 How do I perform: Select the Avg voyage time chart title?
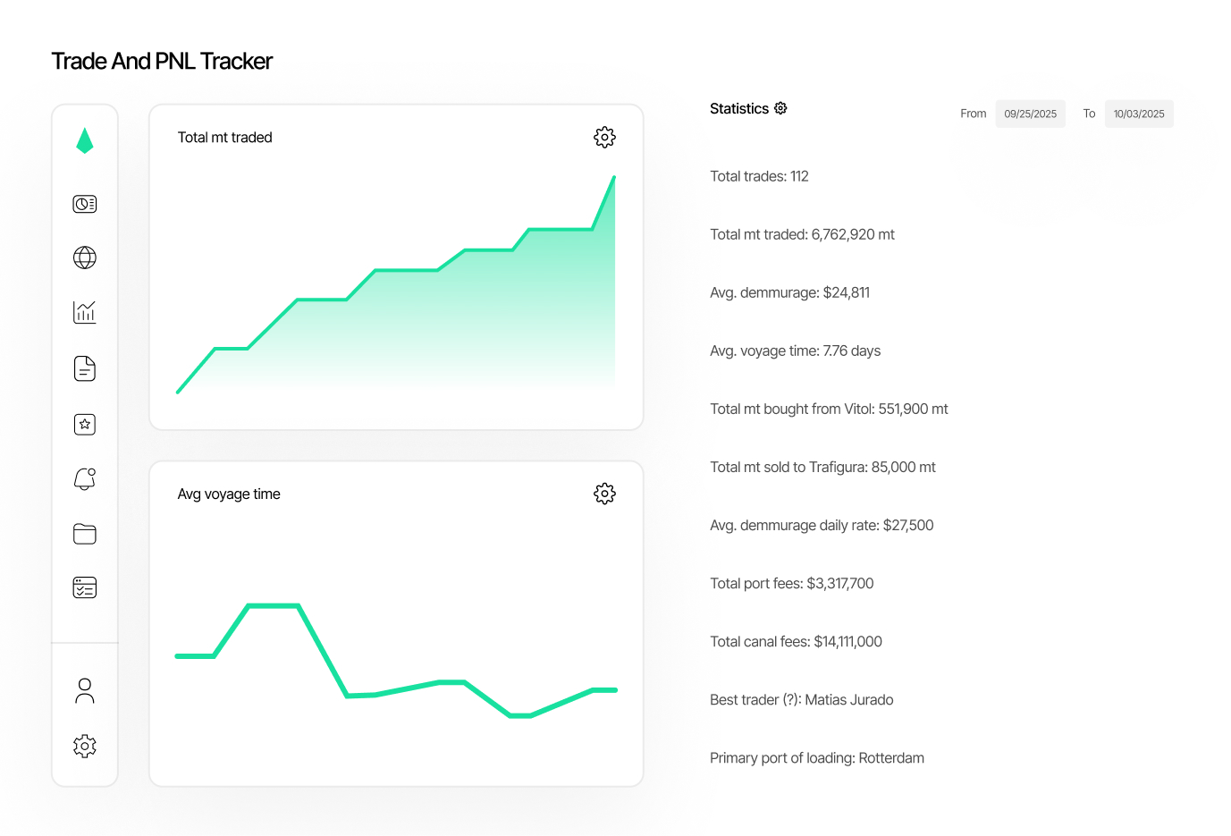(x=229, y=493)
